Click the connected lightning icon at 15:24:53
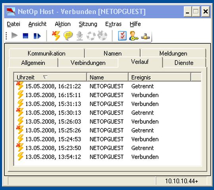Image resolution: width=214 pixels, height=190 pixels. (21, 139)
